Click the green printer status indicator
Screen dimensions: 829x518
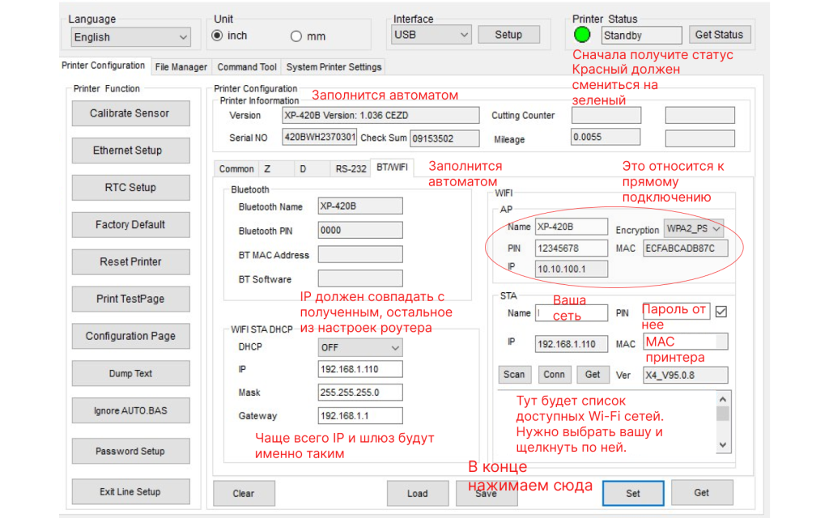click(582, 35)
